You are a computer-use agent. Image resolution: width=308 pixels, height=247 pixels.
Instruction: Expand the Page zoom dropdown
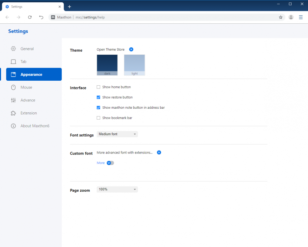117,189
